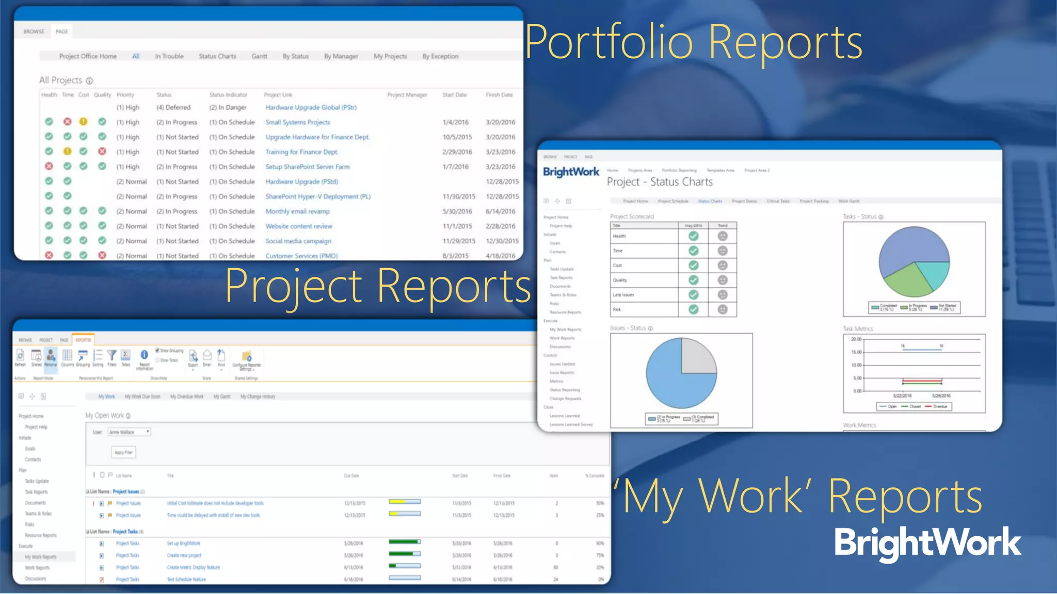
Task: Click the Refresh icon in the Reporter ribbon
Action: point(20,355)
